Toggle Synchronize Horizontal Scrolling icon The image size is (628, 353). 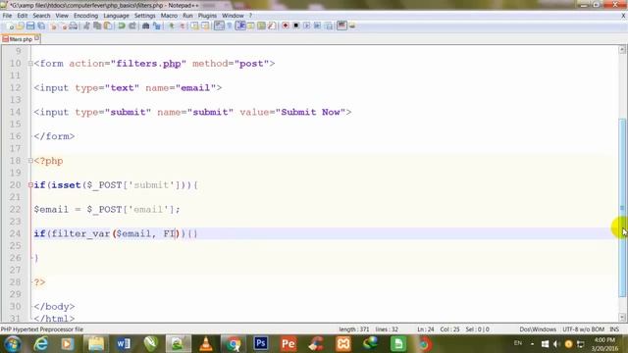click(205, 26)
